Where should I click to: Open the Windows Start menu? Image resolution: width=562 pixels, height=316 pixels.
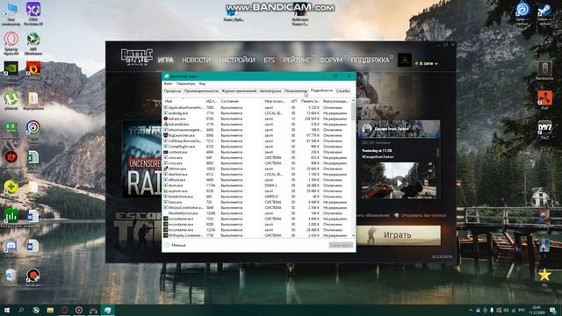[6, 310]
